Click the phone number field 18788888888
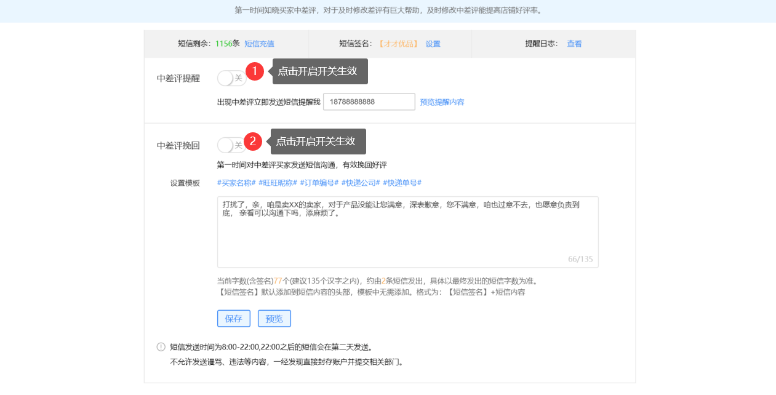The height and width of the screenshot is (395, 776). tap(369, 102)
